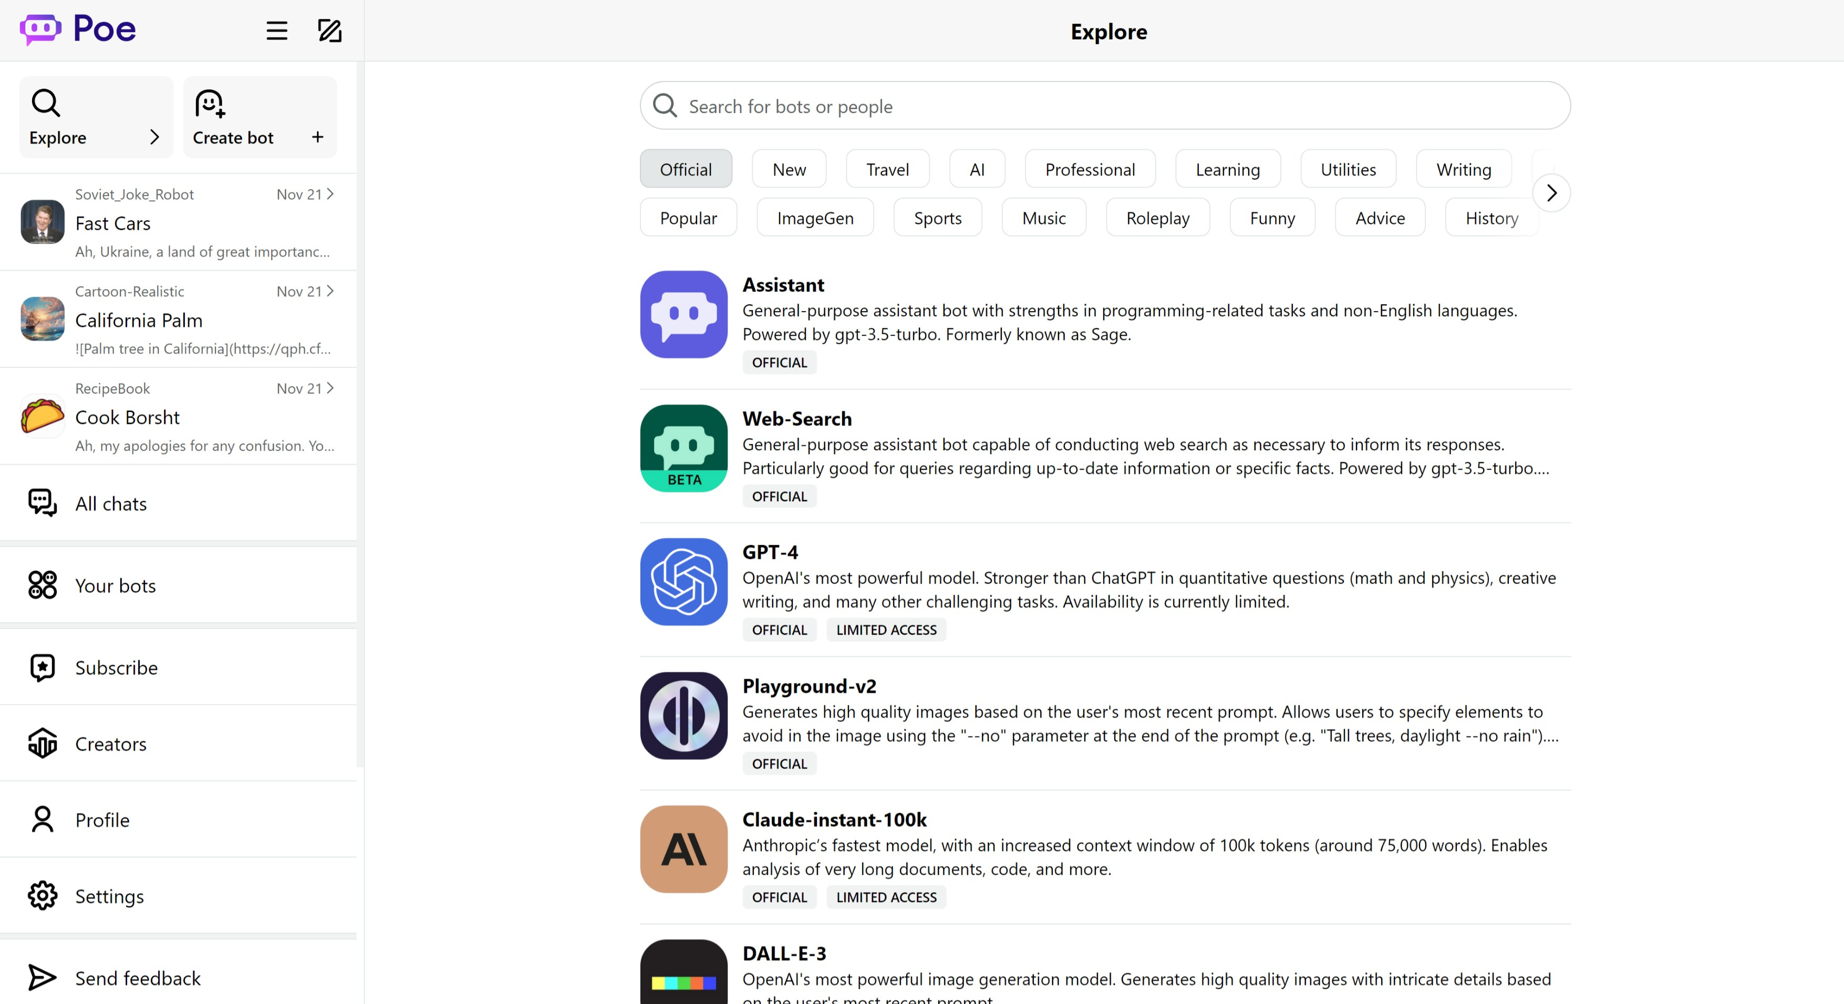Image resolution: width=1844 pixels, height=1004 pixels.
Task: Open the GPT-4 bot title
Action: (x=770, y=552)
